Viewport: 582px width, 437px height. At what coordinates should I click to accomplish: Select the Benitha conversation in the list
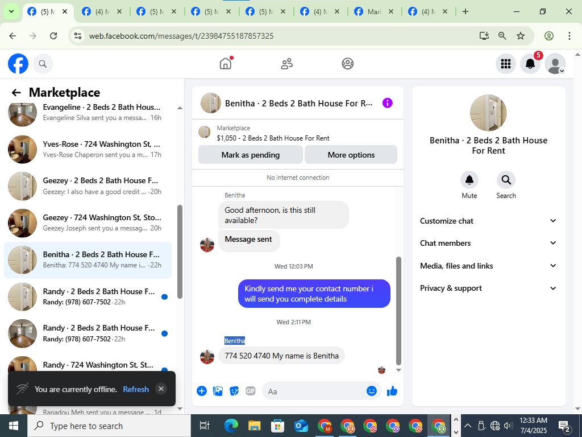coord(88,259)
